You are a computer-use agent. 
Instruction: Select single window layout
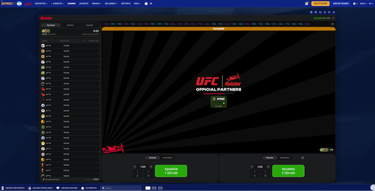click(x=148, y=188)
